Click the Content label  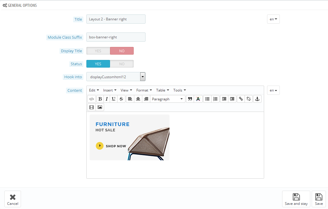75,90
